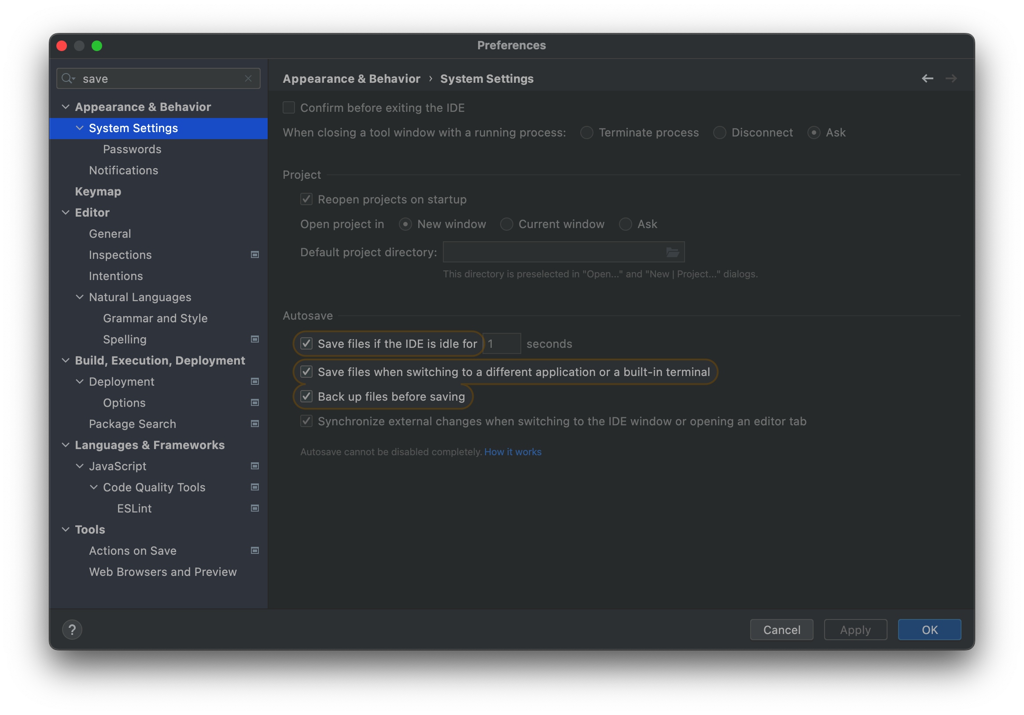Toggle Back up files before saving checkbox
This screenshot has width=1024, height=715.
click(x=306, y=396)
